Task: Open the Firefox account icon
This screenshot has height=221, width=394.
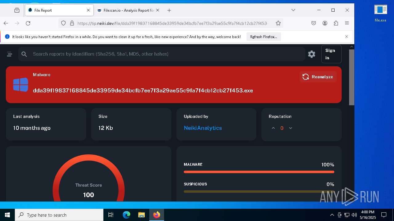Action: (x=325, y=23)
